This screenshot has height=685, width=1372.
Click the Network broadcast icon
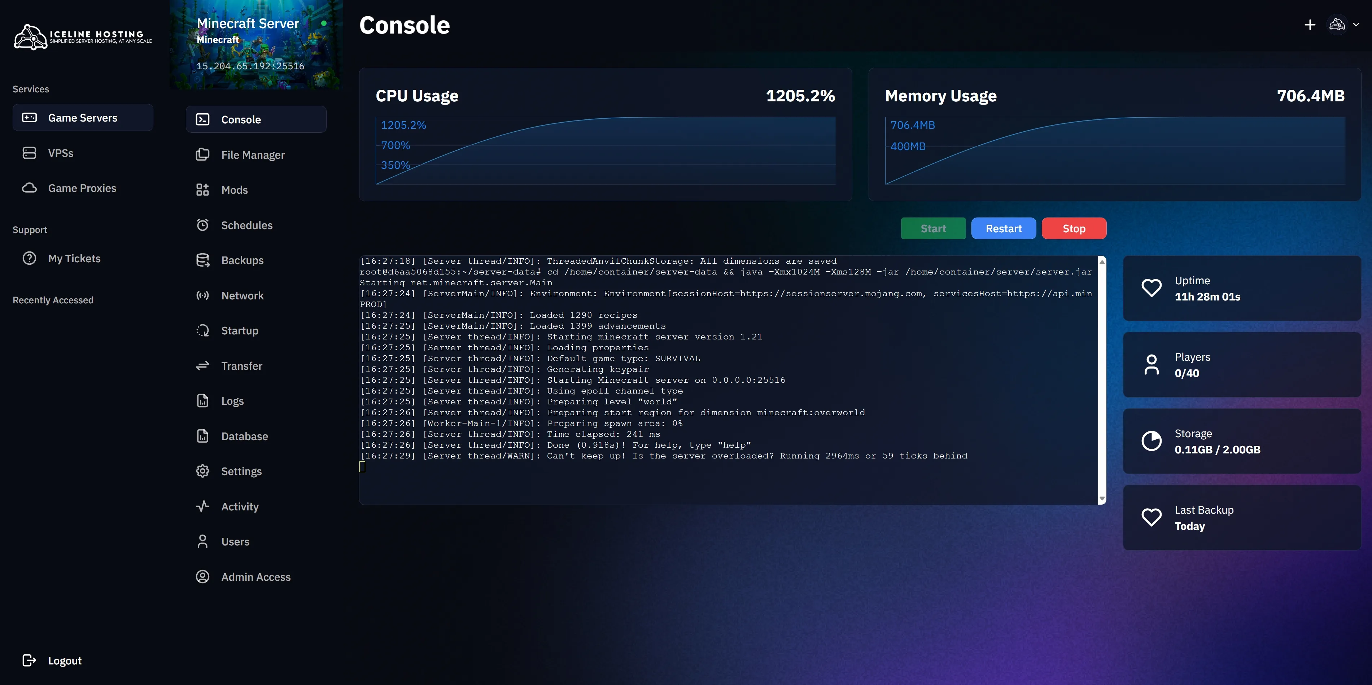pos(202,295)
